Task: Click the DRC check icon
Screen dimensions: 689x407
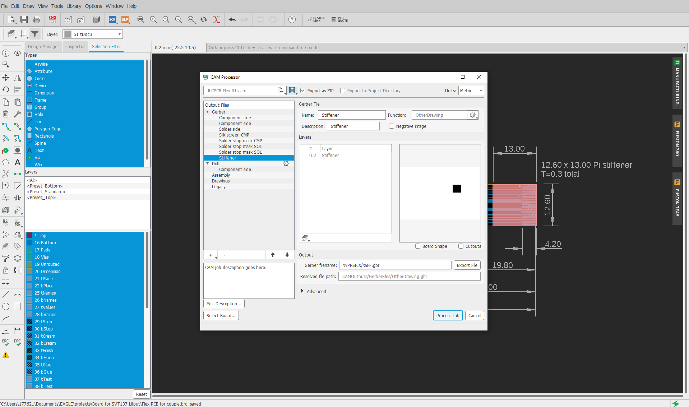Action: 17,342
